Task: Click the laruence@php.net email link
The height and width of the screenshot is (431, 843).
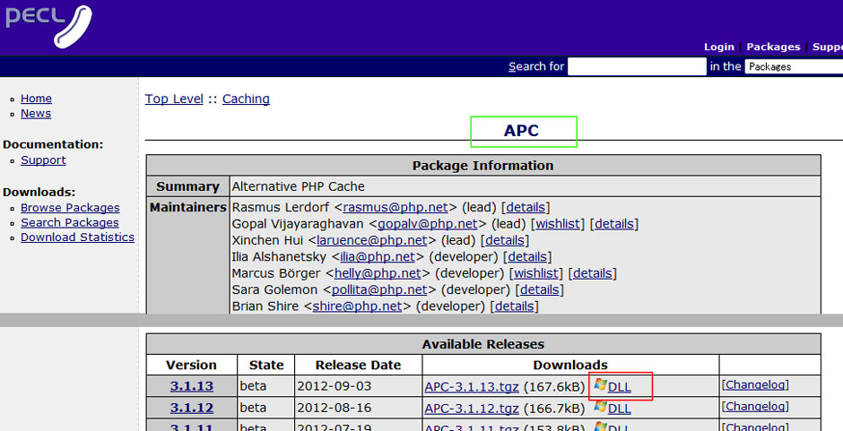Action: click(x=371, y=240)
